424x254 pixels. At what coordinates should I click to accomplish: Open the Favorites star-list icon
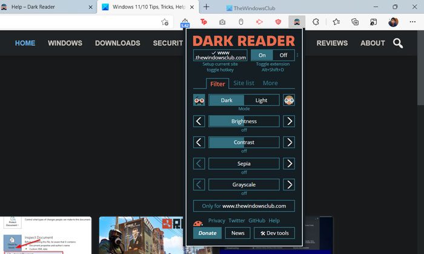tap(336, 22)
